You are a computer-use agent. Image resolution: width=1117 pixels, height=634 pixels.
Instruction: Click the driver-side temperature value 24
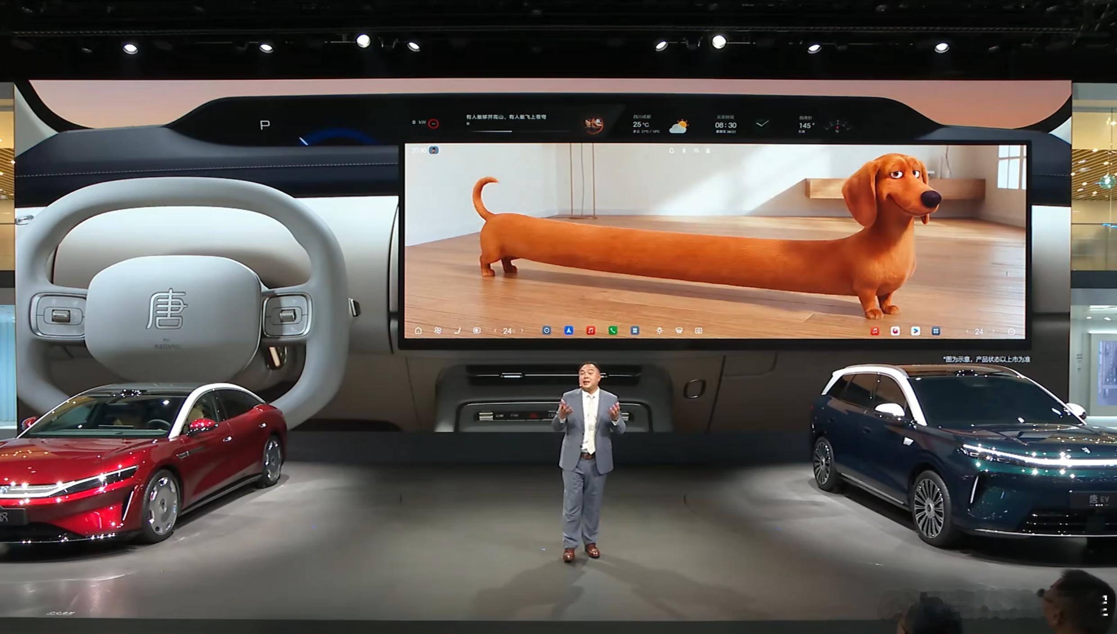[x=507, y=331]
